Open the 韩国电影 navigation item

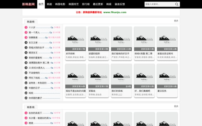(x=60, y=4)
